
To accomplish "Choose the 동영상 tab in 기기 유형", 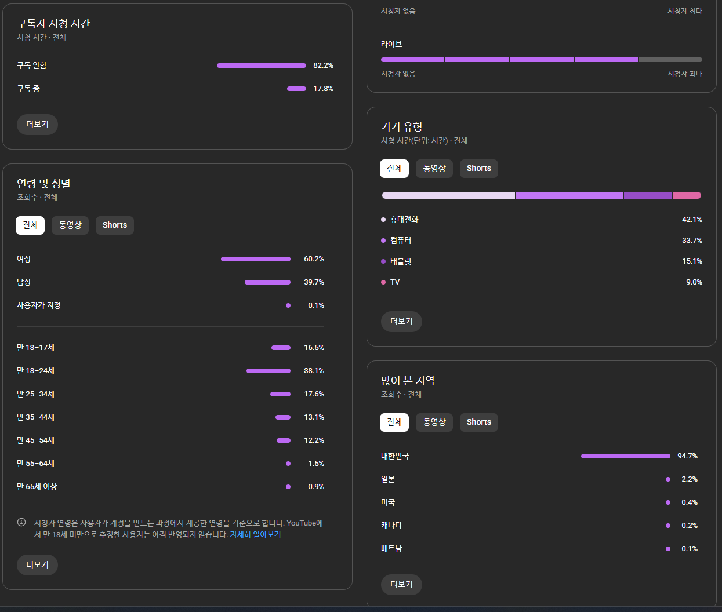I will tap(434, 169).
